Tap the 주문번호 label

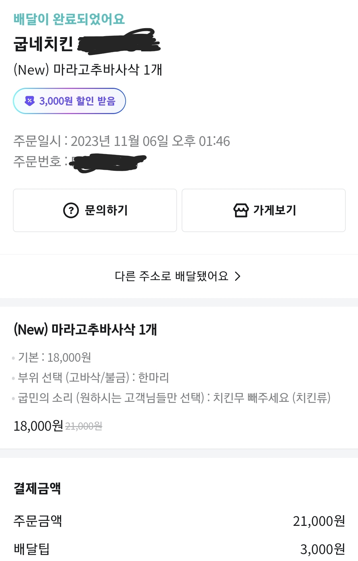[37, 161]
